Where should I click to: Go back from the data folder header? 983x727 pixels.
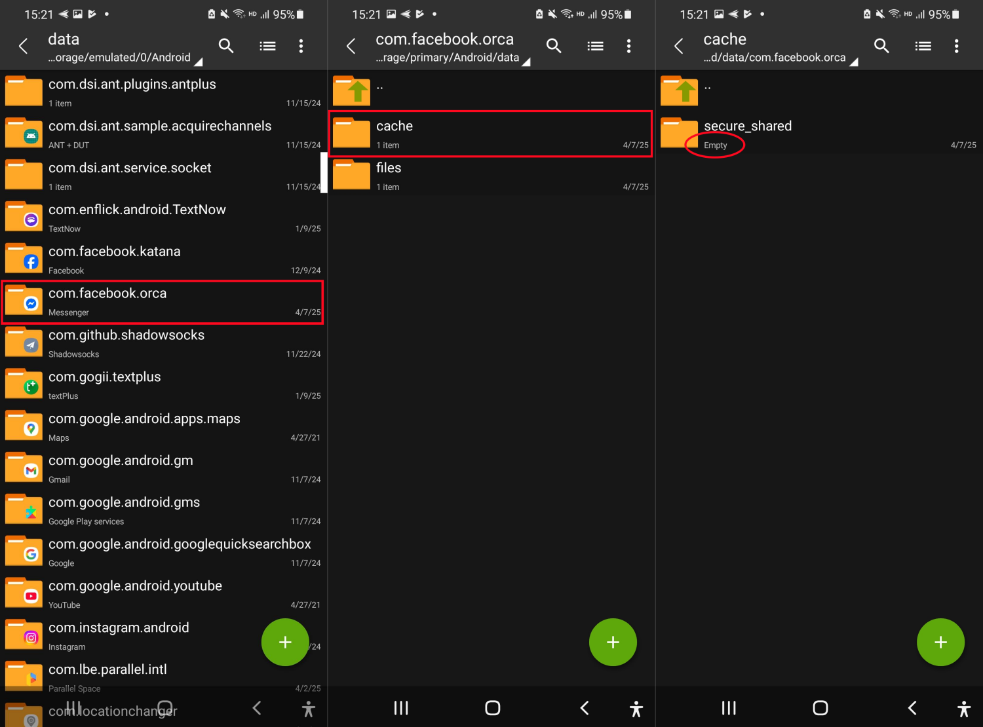point(24,46)
